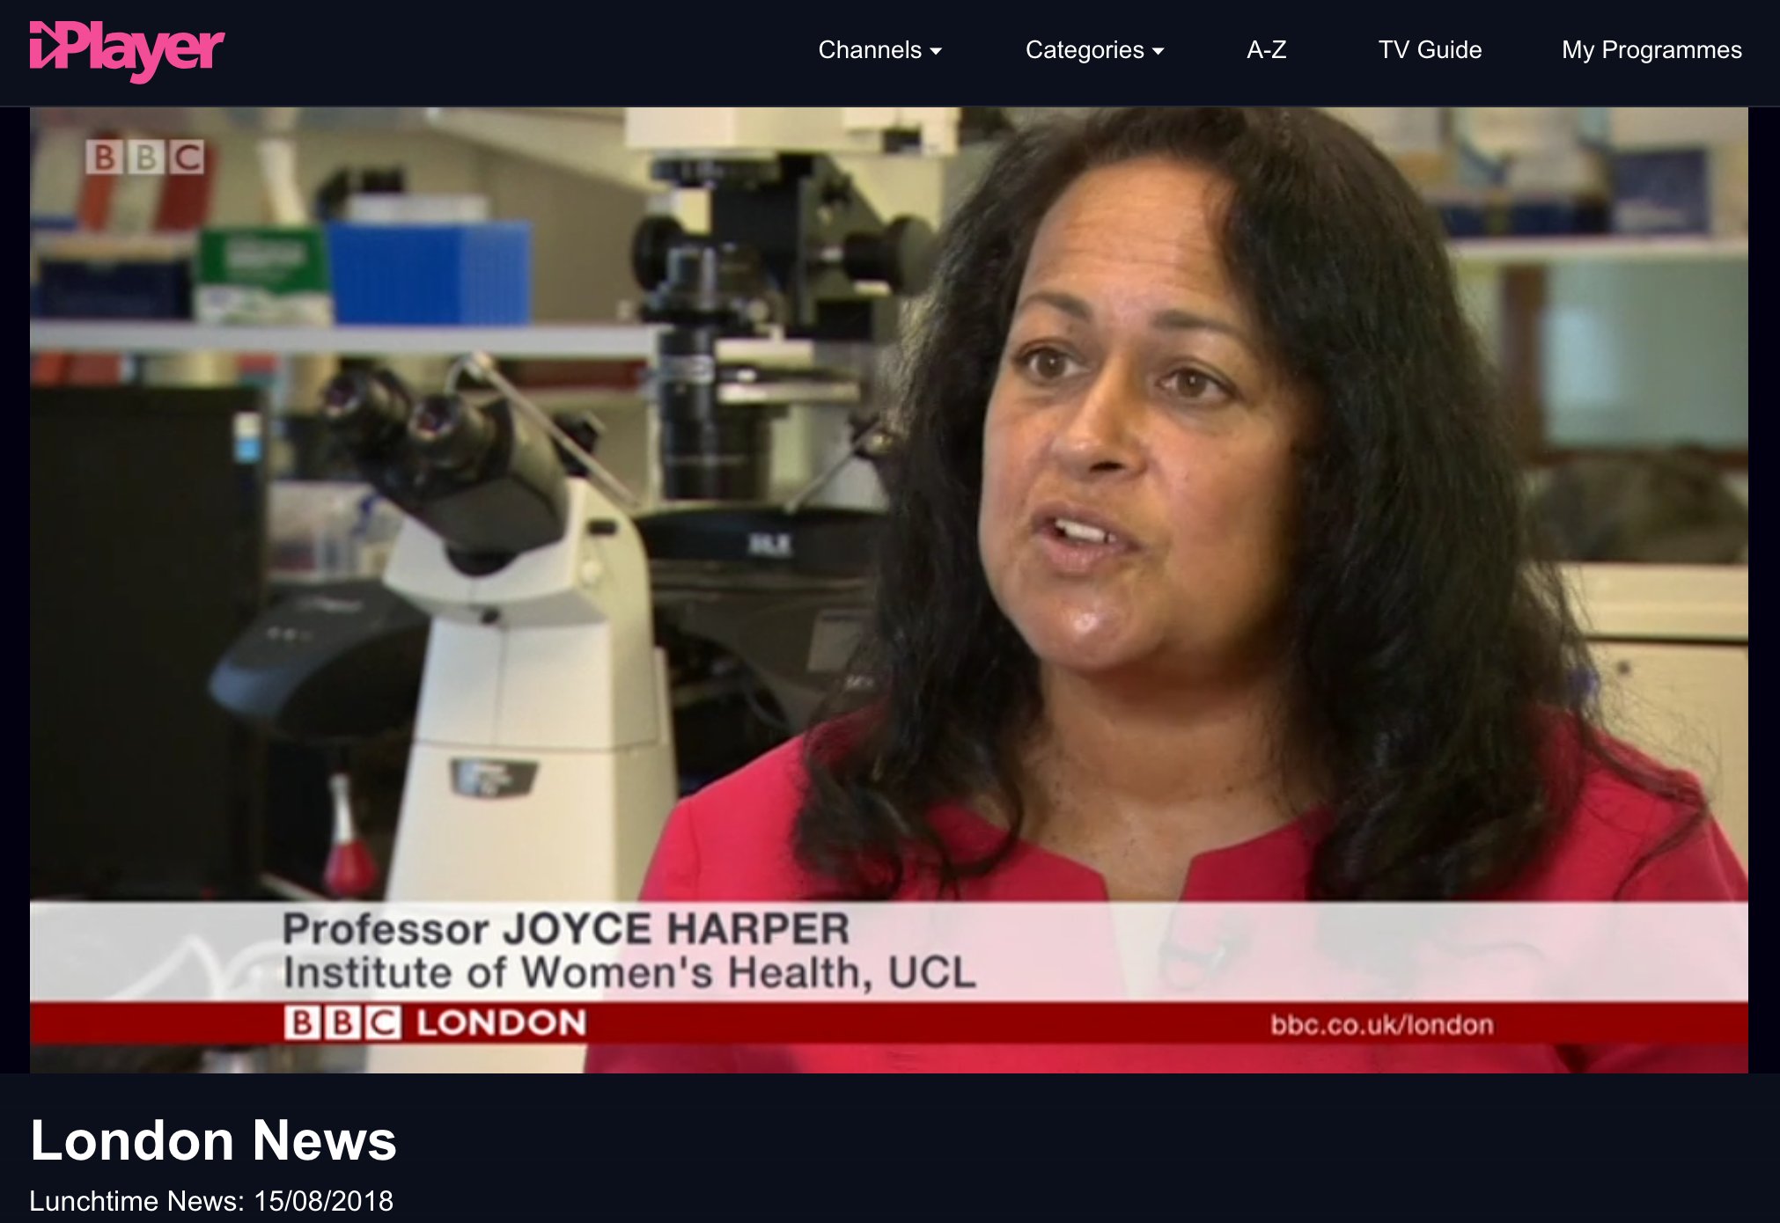1780x1223 pixels.
Task: Click the bbc.co.uk/london address in banner
Action: click(1381, 1025)
